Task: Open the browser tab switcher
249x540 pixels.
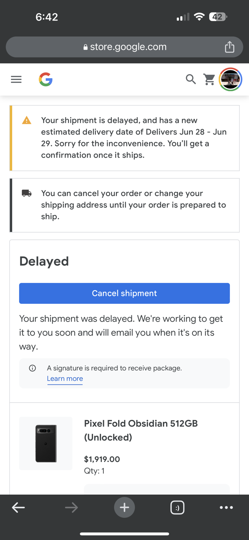Action: click(x=177, y=508)
